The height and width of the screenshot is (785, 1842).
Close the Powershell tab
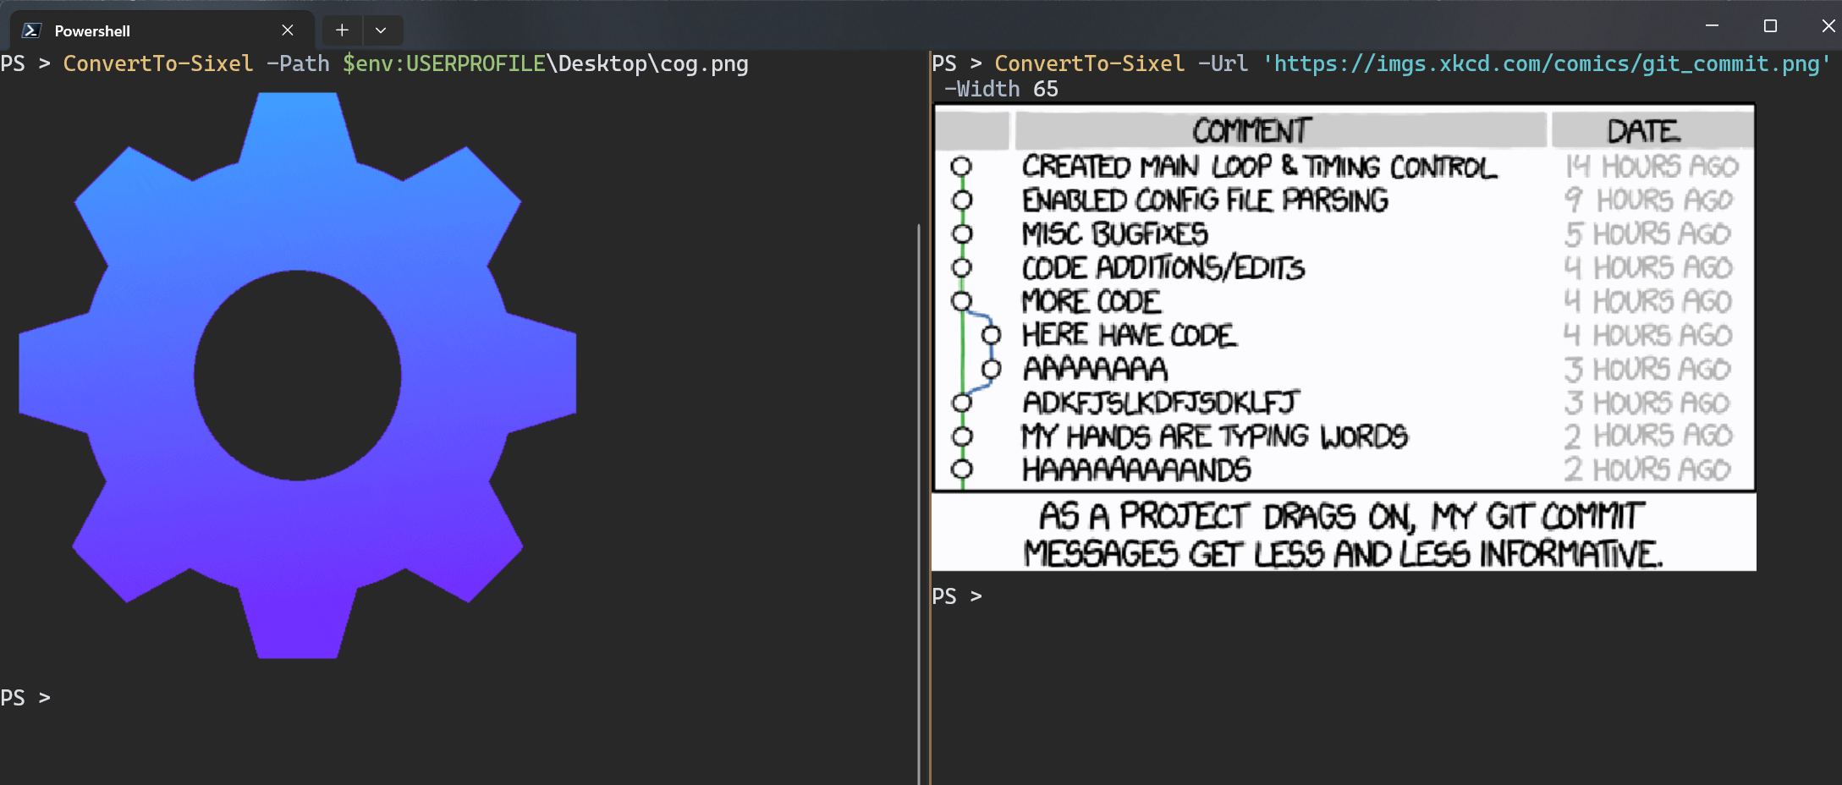[x=288, y=30]
